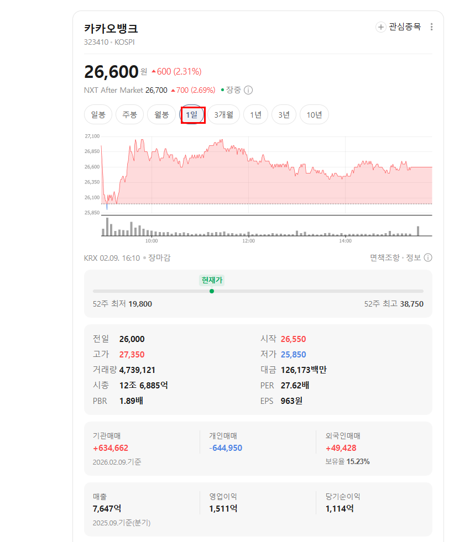Switch chart to 월봉 view
This screenshot has height=542, width=475.
[161, 114]
